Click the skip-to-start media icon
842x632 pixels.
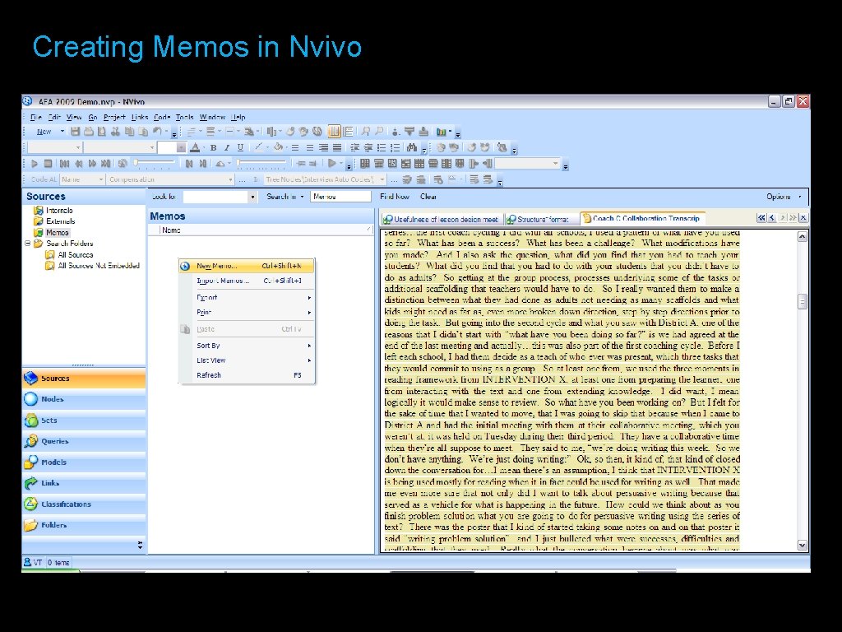pyautogui.click(x=64, y=164)
